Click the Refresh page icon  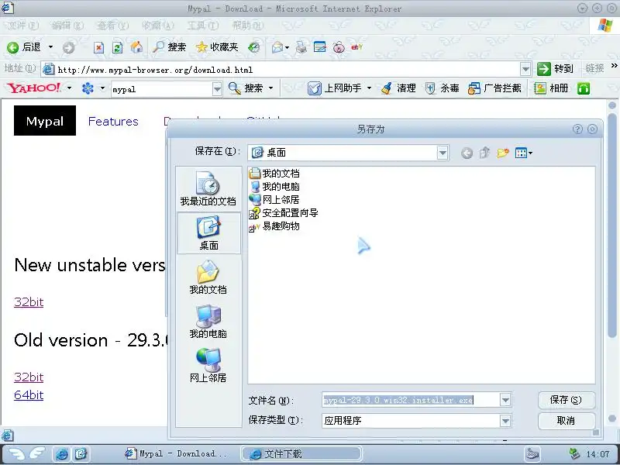tap(118, 47)
